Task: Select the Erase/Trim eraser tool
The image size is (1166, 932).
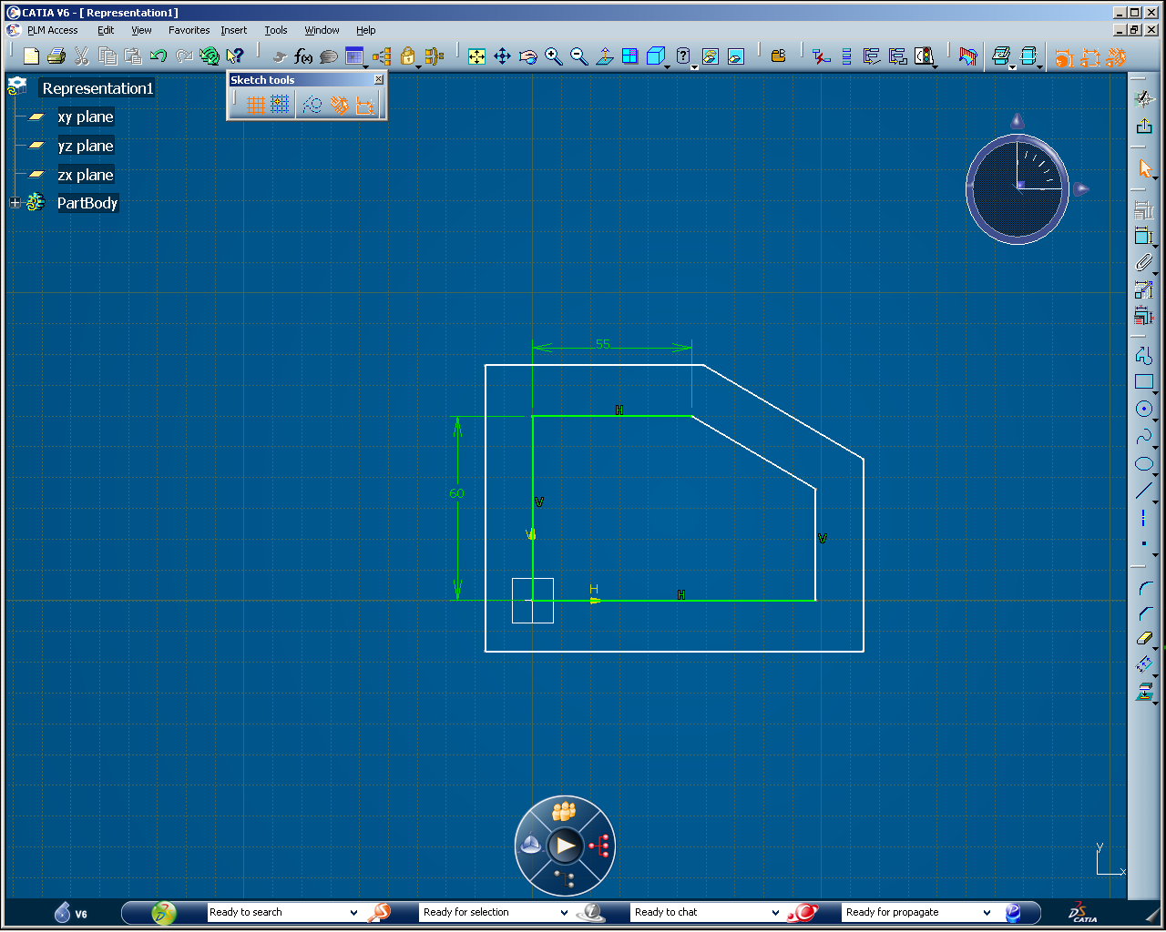Action: [x=1144, y=639]
